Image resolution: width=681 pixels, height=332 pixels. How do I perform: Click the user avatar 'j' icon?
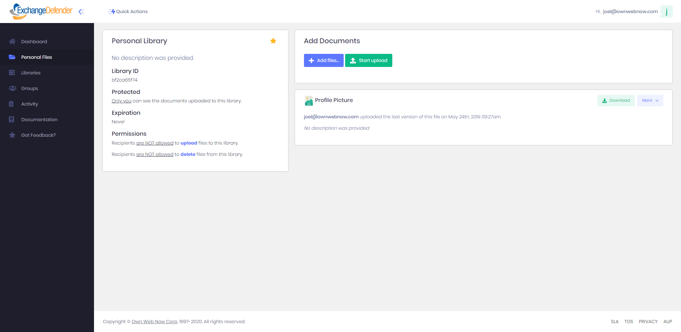click(x=666, y=11)
